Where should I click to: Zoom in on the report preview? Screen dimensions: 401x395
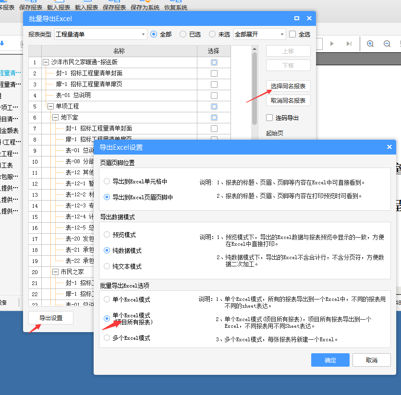(x=370, y=44)
